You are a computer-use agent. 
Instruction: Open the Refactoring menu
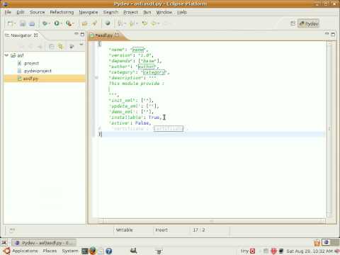pyautogui.click(x=62, y=12)
